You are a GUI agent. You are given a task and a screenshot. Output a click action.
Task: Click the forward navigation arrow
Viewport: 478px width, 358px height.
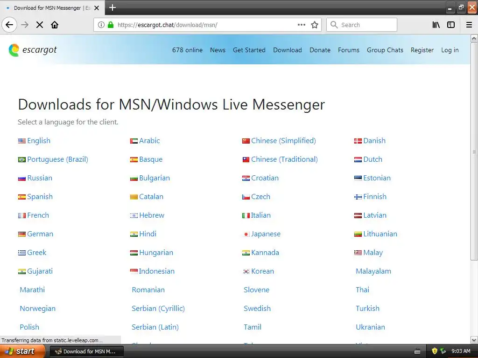25,25
